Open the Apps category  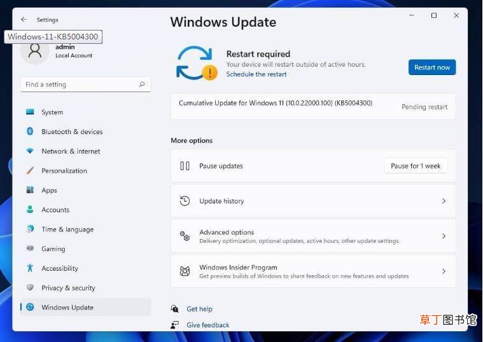click(86, 190)
